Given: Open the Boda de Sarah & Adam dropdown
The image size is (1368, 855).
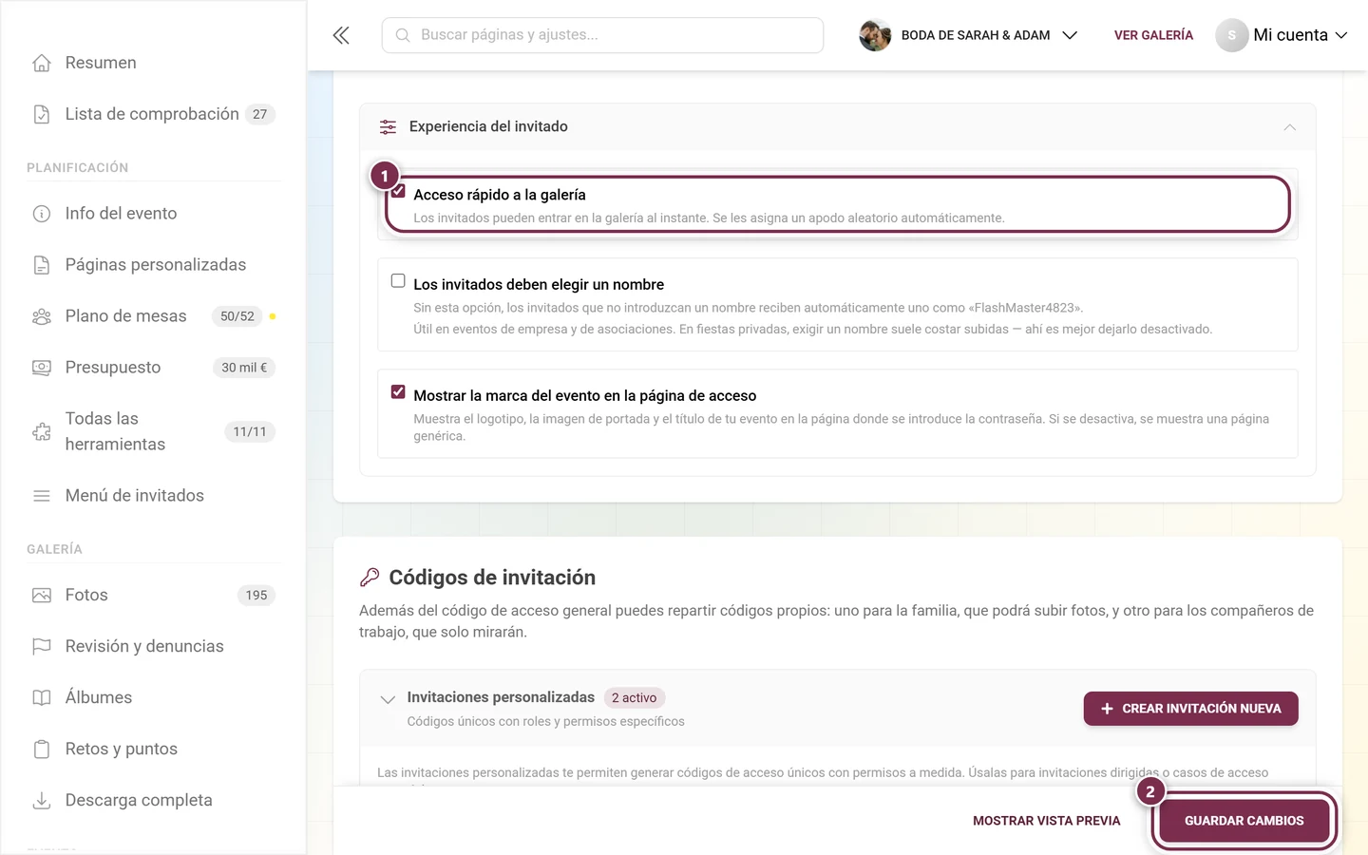Looking at the screenshot, I should click(x=968, y=35).
